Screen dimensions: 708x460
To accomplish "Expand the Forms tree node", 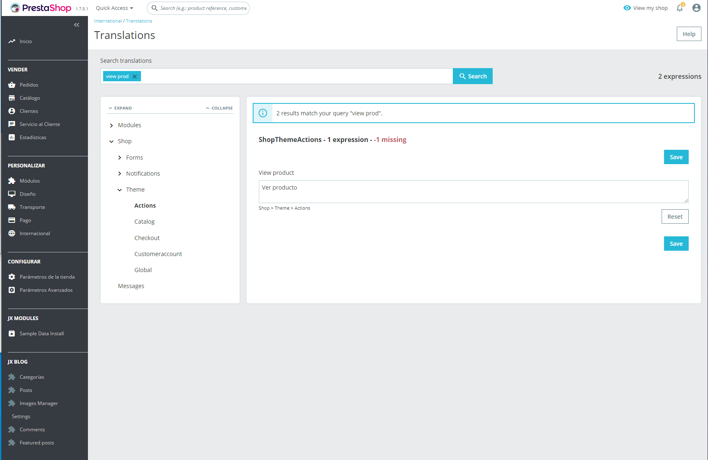I will point(120,158).
